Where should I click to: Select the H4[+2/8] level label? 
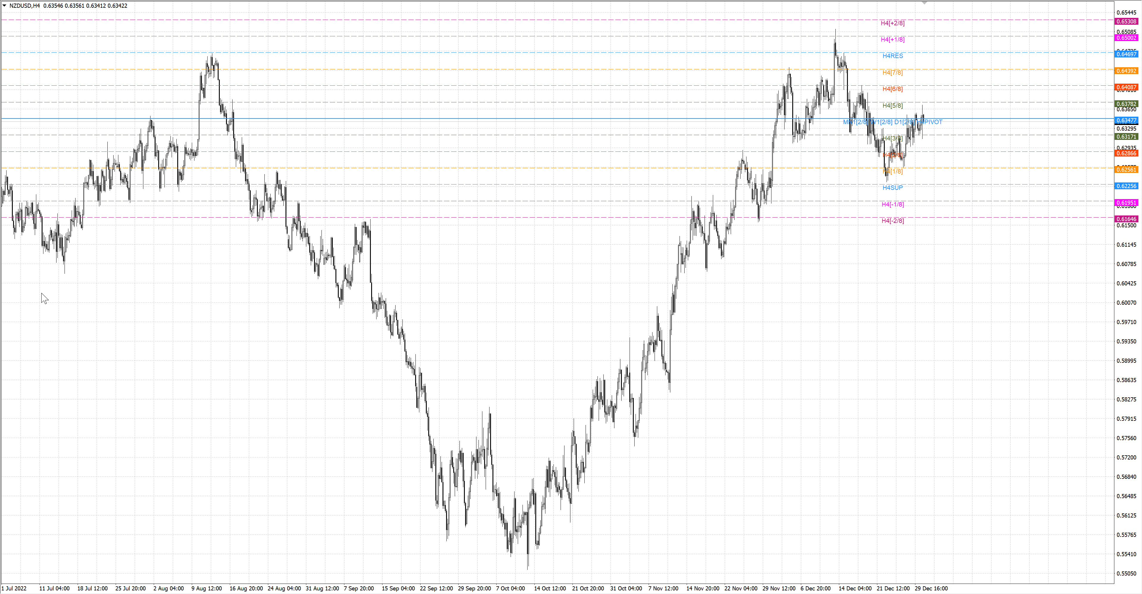892,23
